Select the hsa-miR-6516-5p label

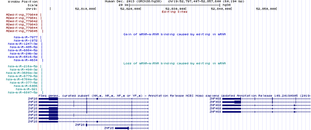(23, 57)
